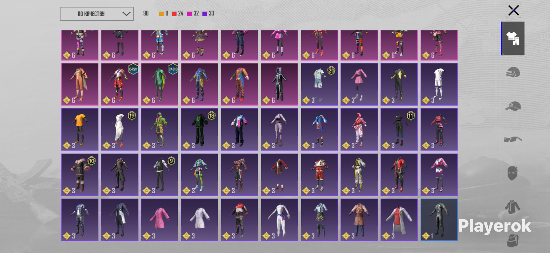This screenshot has height=253, width=550.
Task: Select the pink coat outfit
Action: point(160,220)
